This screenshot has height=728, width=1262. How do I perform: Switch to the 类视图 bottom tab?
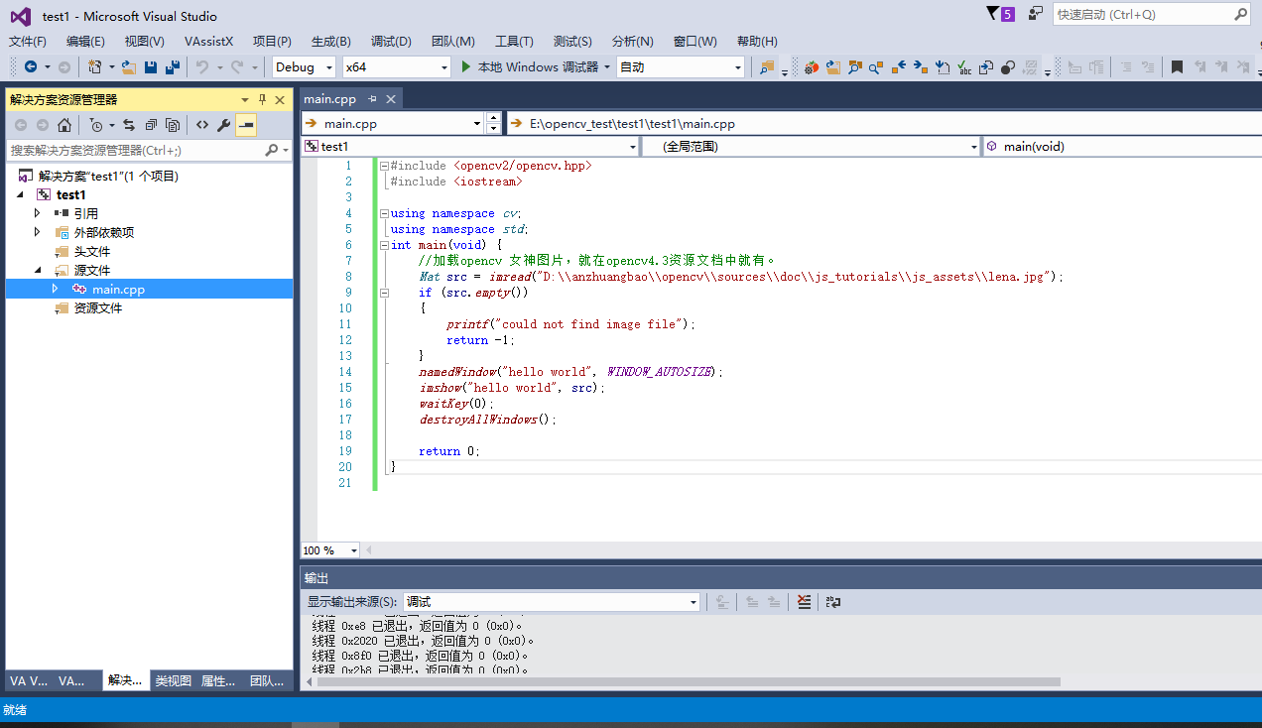[173, 680]
